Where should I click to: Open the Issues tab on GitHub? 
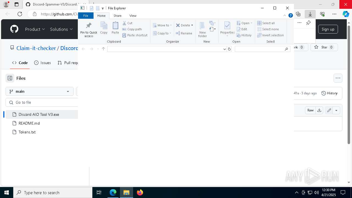click(42, 63)
